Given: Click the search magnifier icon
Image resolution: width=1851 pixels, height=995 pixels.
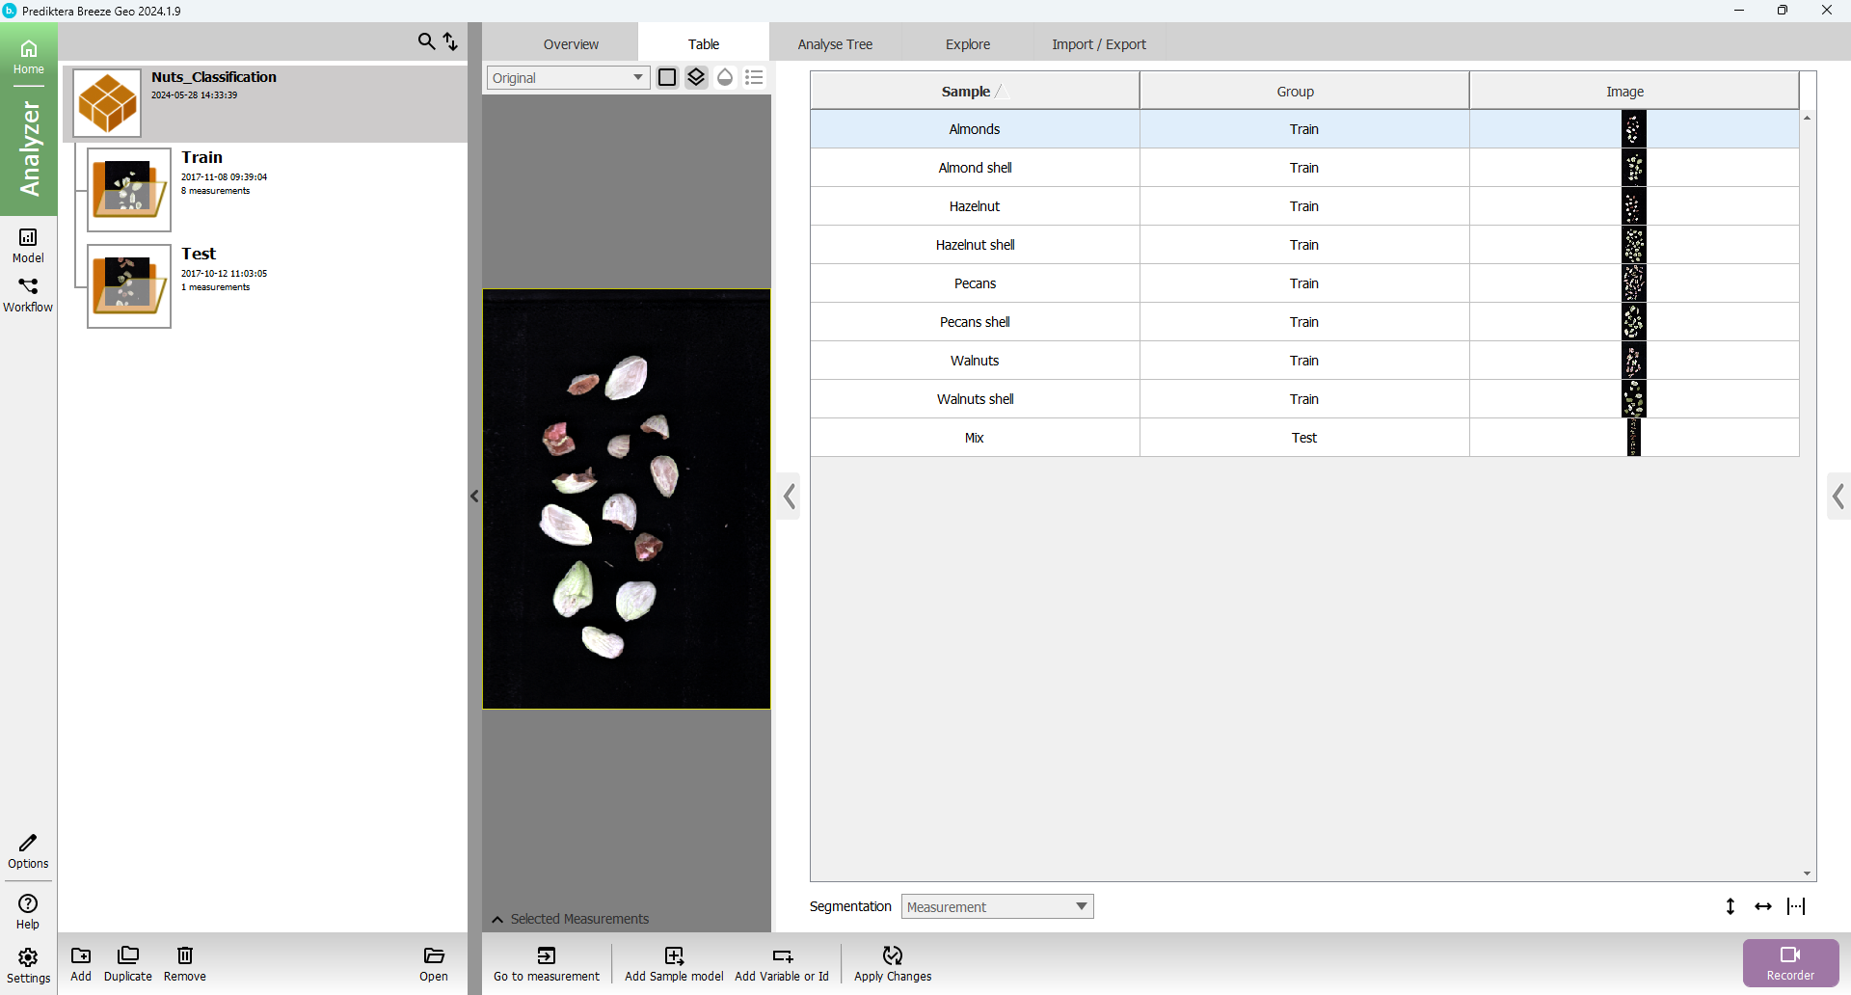Looking at the screenshot, I should coord(426,41).
